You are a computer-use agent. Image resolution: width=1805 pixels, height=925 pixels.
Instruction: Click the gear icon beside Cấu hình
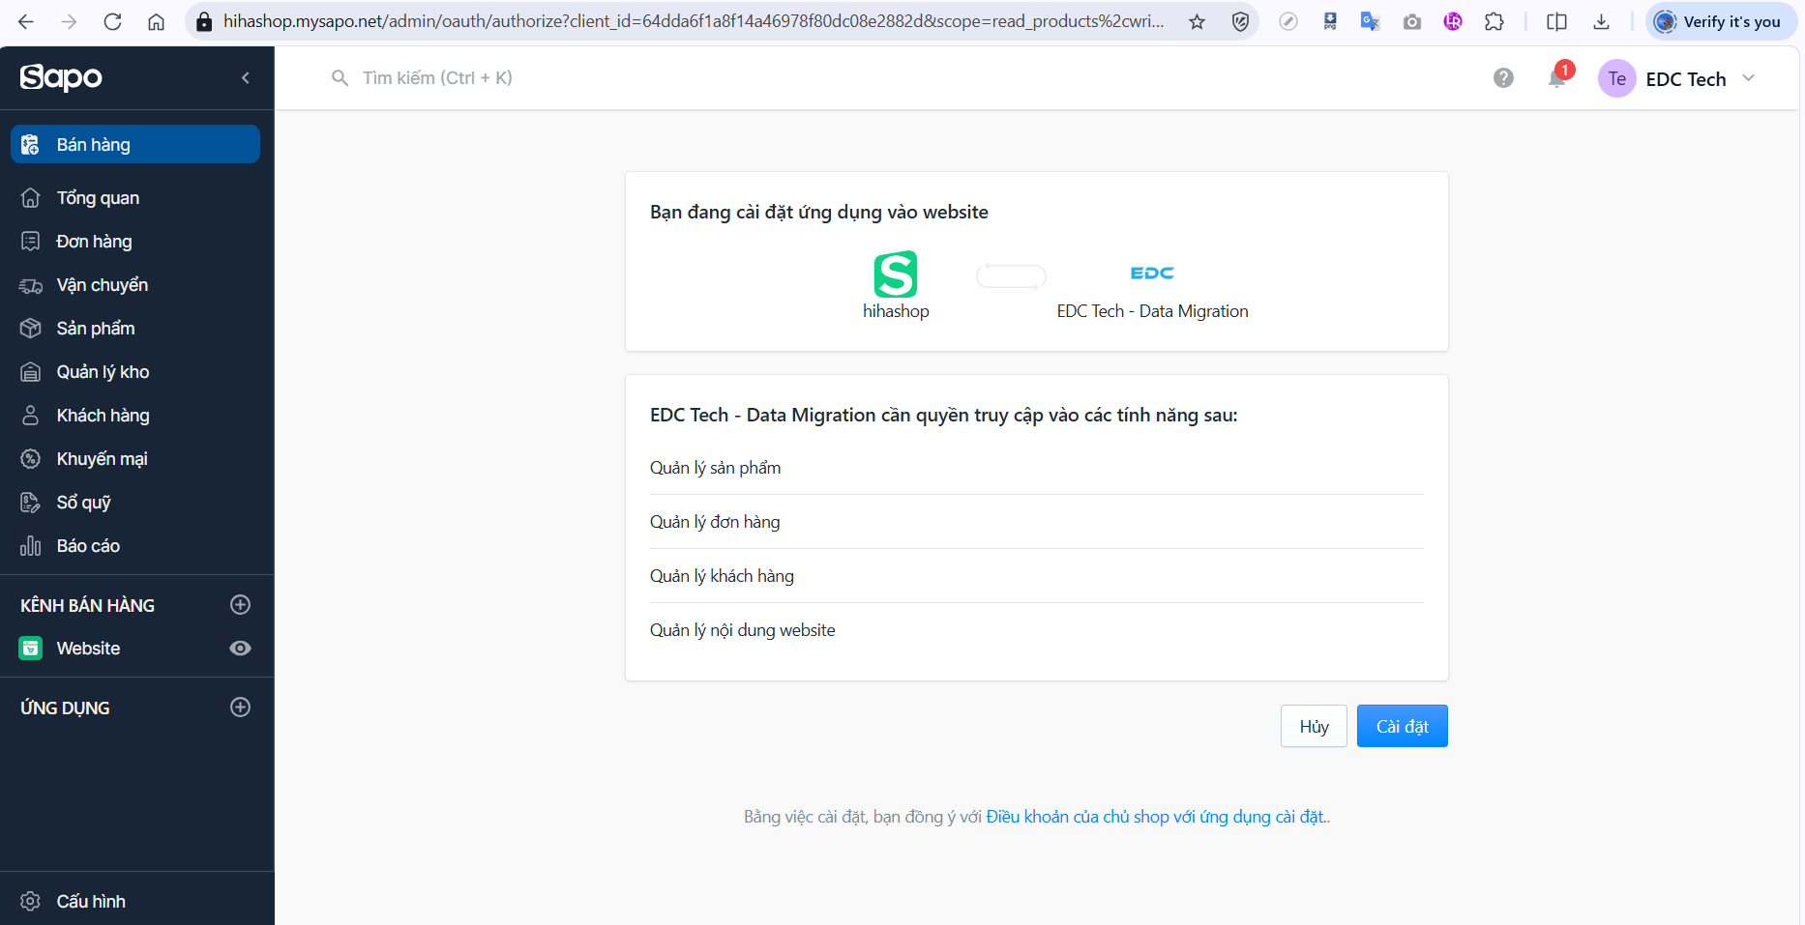pos(31,901)
